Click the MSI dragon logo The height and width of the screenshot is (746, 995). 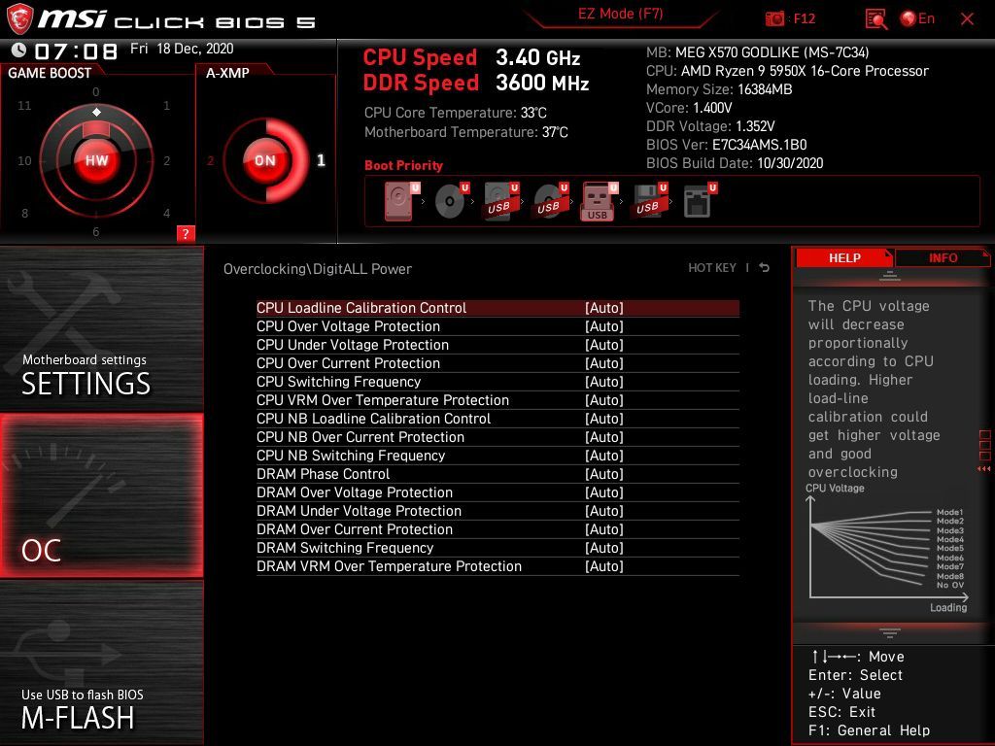click(19, 19)
